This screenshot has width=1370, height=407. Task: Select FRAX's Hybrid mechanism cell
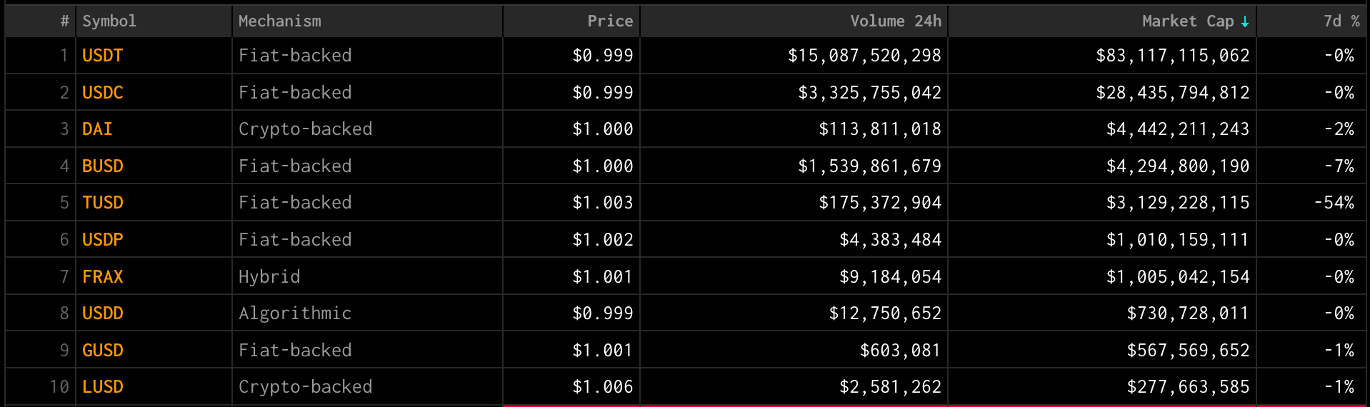pyautogui.click(x=367, y=277)
